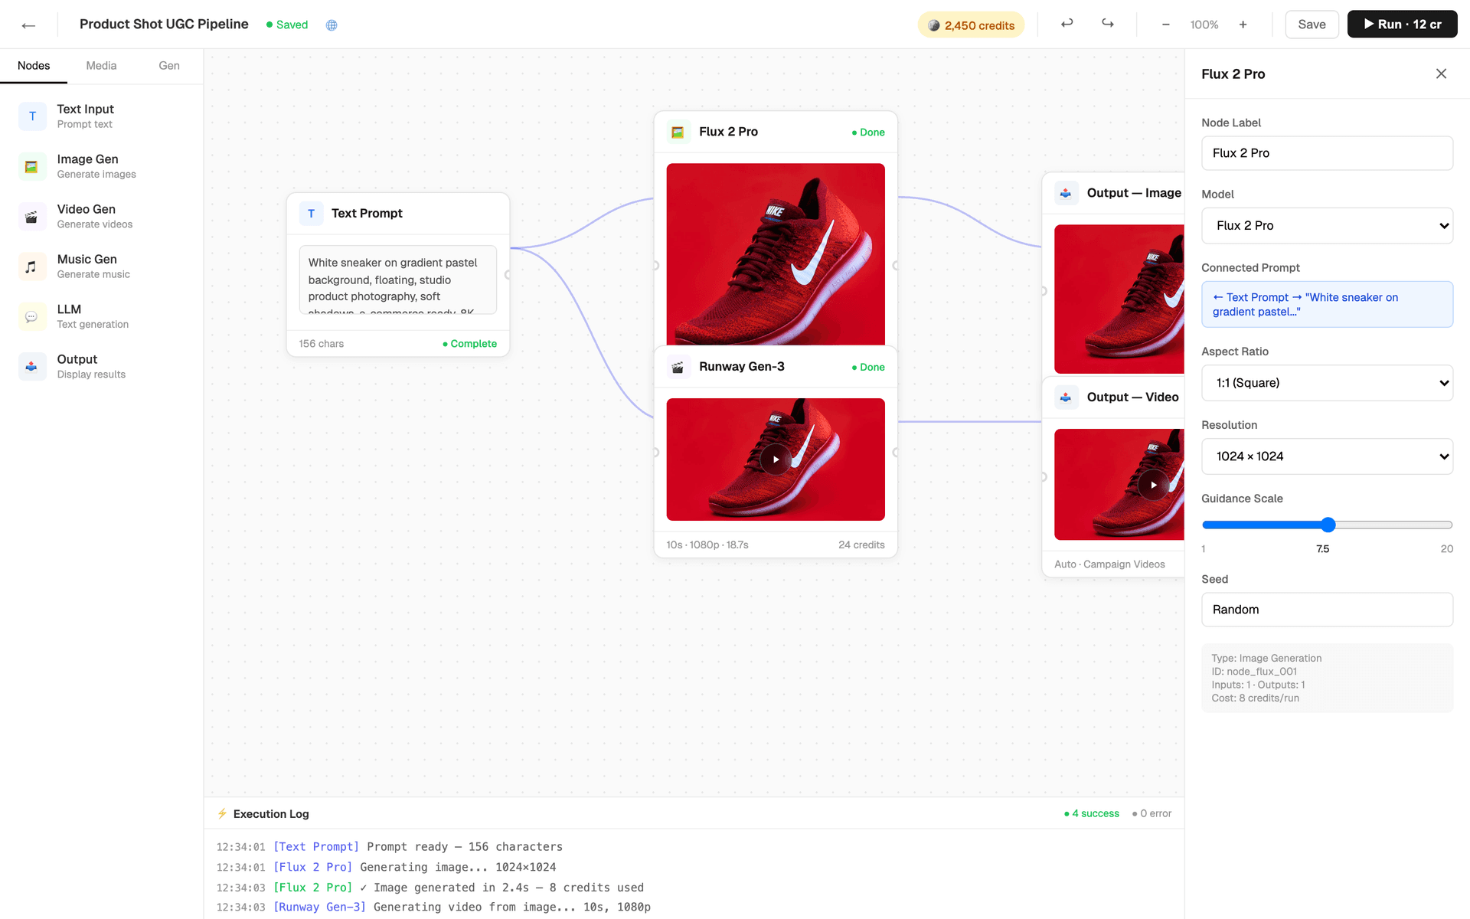Switch to the Media tab

[x=100, y=66]
